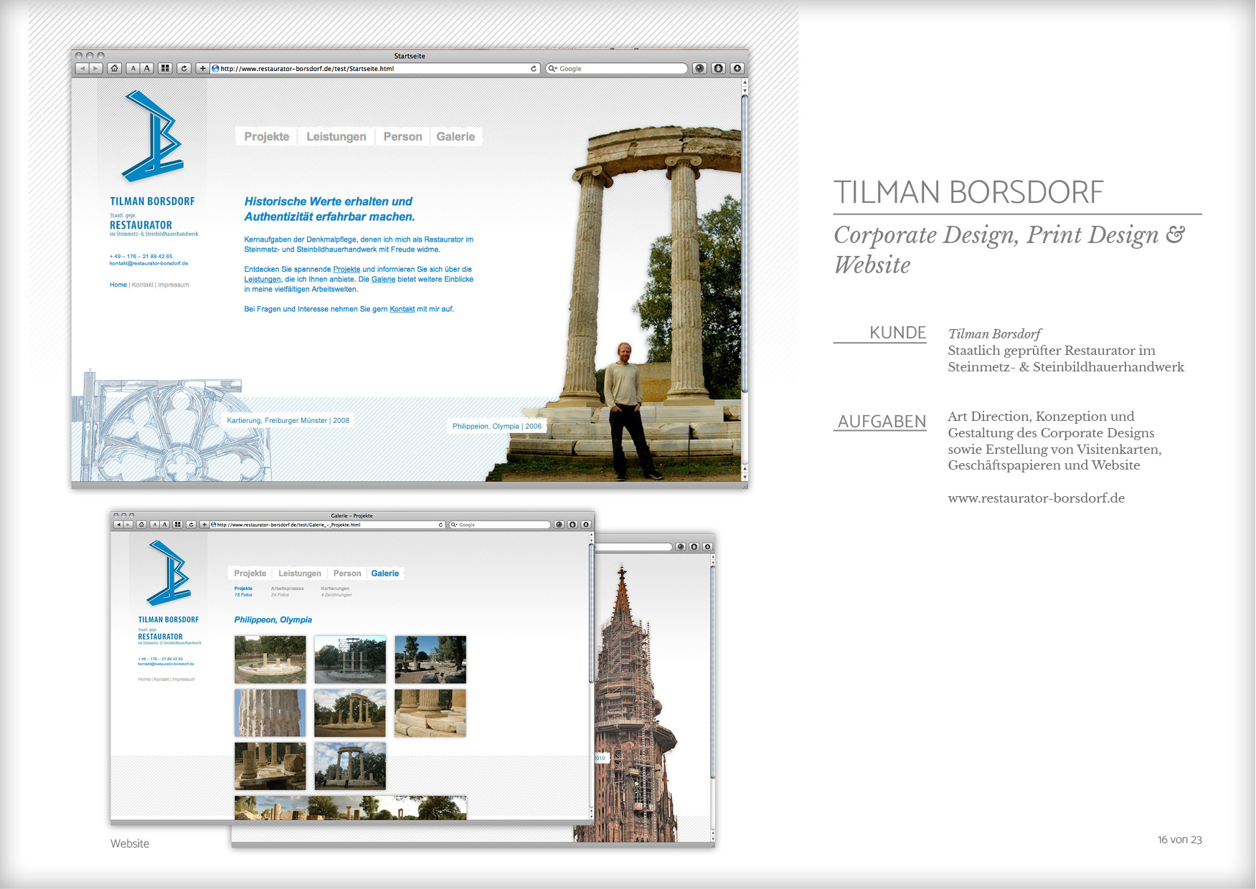
Task: Open Top Sites grid icon in Startseite toolbar
Action: [166, 69]
